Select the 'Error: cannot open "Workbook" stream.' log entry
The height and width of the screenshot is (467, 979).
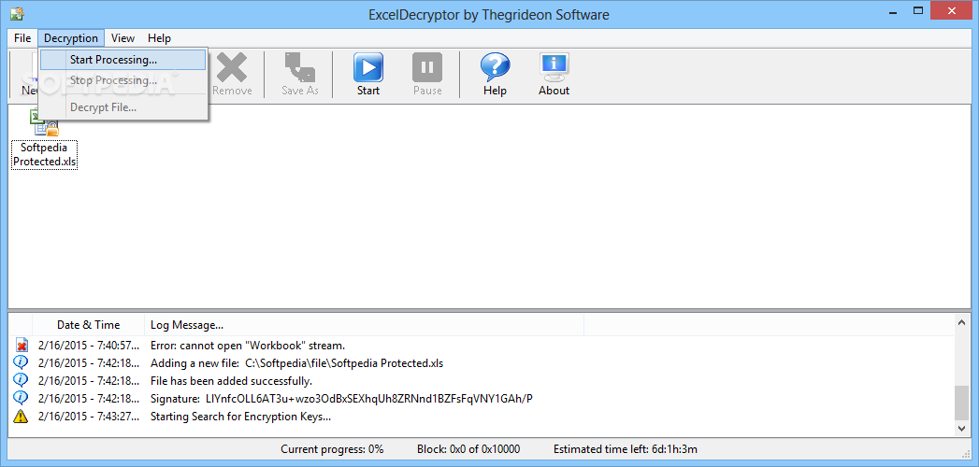tap(248, 346)
